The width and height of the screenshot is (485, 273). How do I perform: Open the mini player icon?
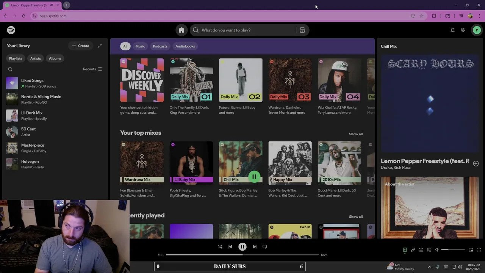coord(471,250)
